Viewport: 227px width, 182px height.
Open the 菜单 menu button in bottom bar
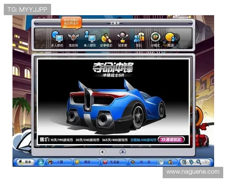coord(25,162)
